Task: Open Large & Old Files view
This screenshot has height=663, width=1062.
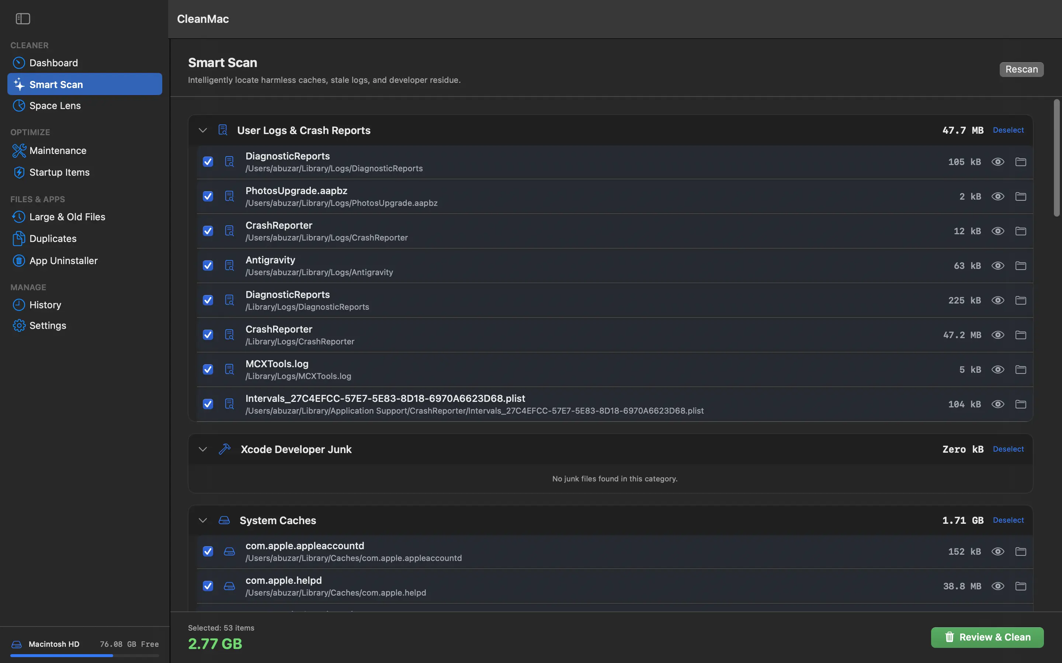Action: click(85, 217)
